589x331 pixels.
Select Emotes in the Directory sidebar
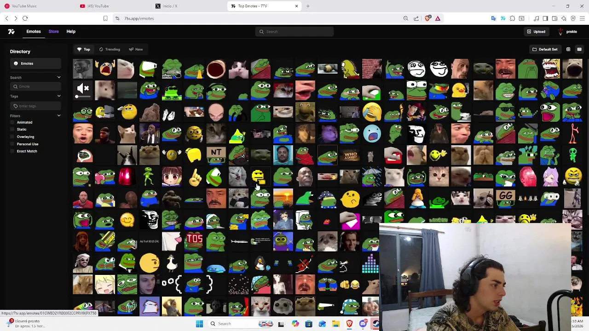[35, 63]
